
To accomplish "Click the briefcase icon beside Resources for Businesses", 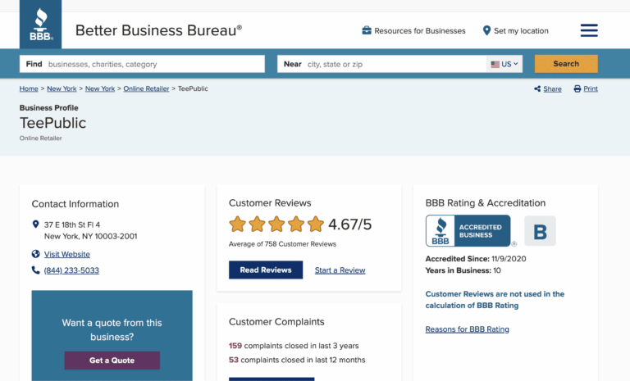I will pos(367,30).
